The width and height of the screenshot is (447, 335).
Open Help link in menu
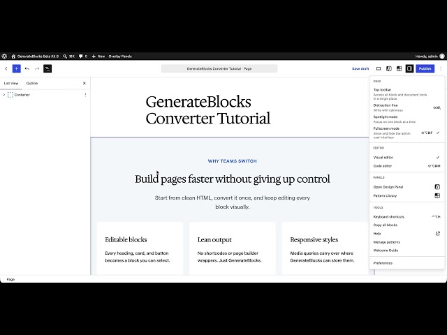[x=406, y=234]
